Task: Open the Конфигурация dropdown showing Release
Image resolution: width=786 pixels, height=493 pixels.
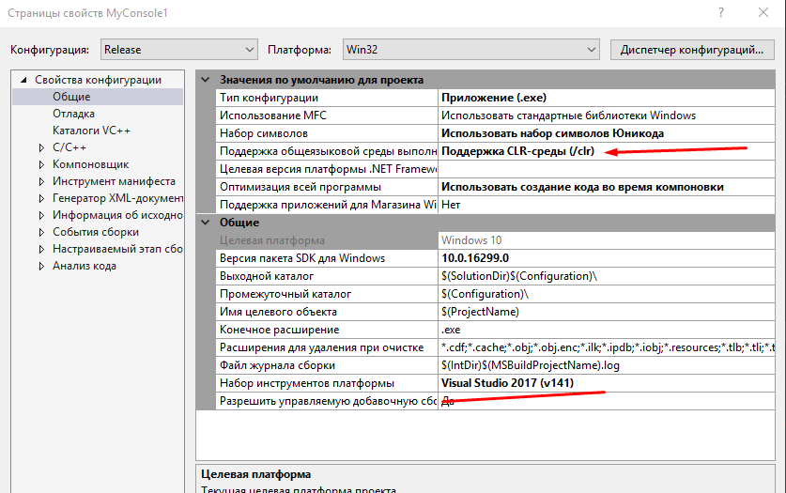Action: (x=177, y=49)
